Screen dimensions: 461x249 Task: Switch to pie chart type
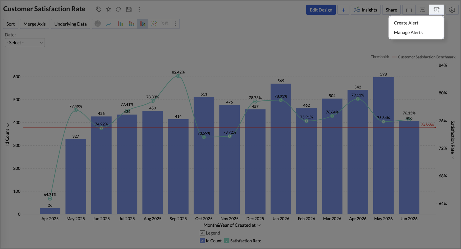click(x=98, y=24)
